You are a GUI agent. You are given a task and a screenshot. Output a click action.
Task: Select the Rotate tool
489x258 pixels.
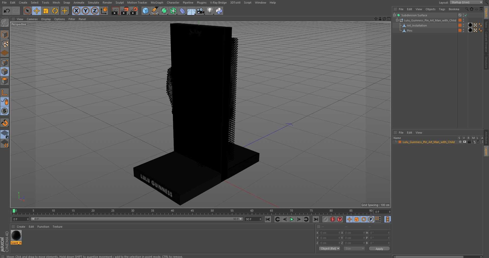55,11
